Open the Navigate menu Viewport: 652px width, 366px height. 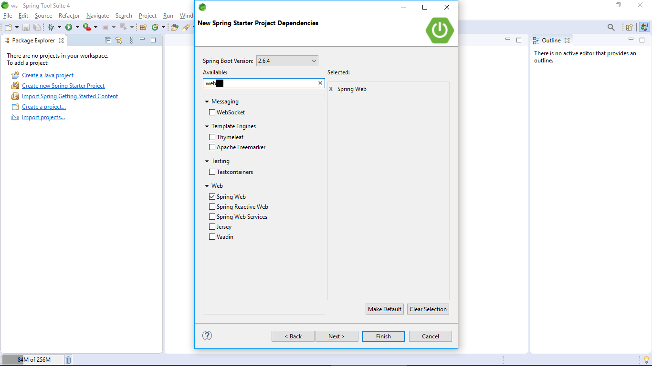[97, 15]
